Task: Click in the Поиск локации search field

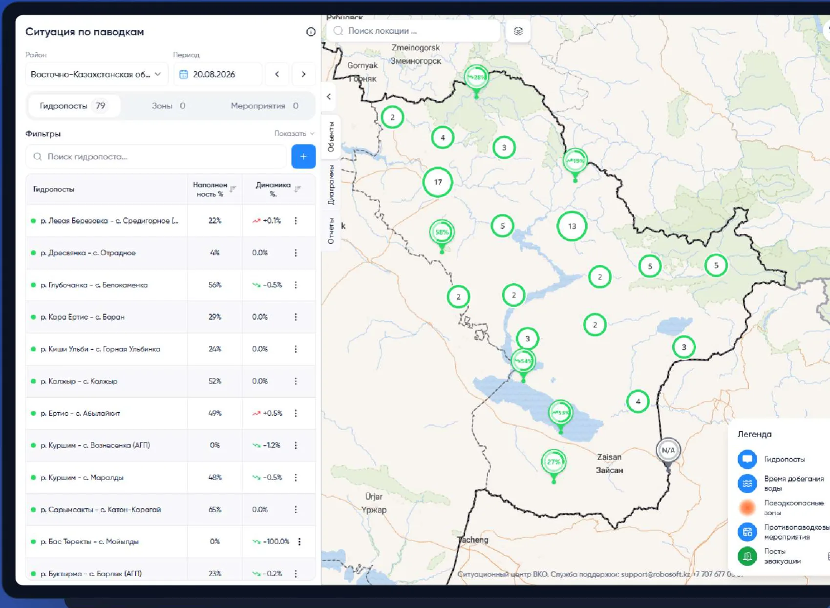Action: coord(414,31)
